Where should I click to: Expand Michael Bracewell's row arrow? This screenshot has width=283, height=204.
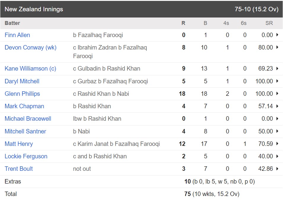point(277,118)
